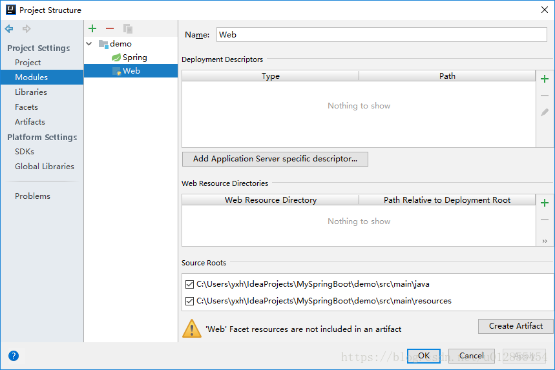Click the IntelliJ logo in title bar

click(x=11, y=10)
